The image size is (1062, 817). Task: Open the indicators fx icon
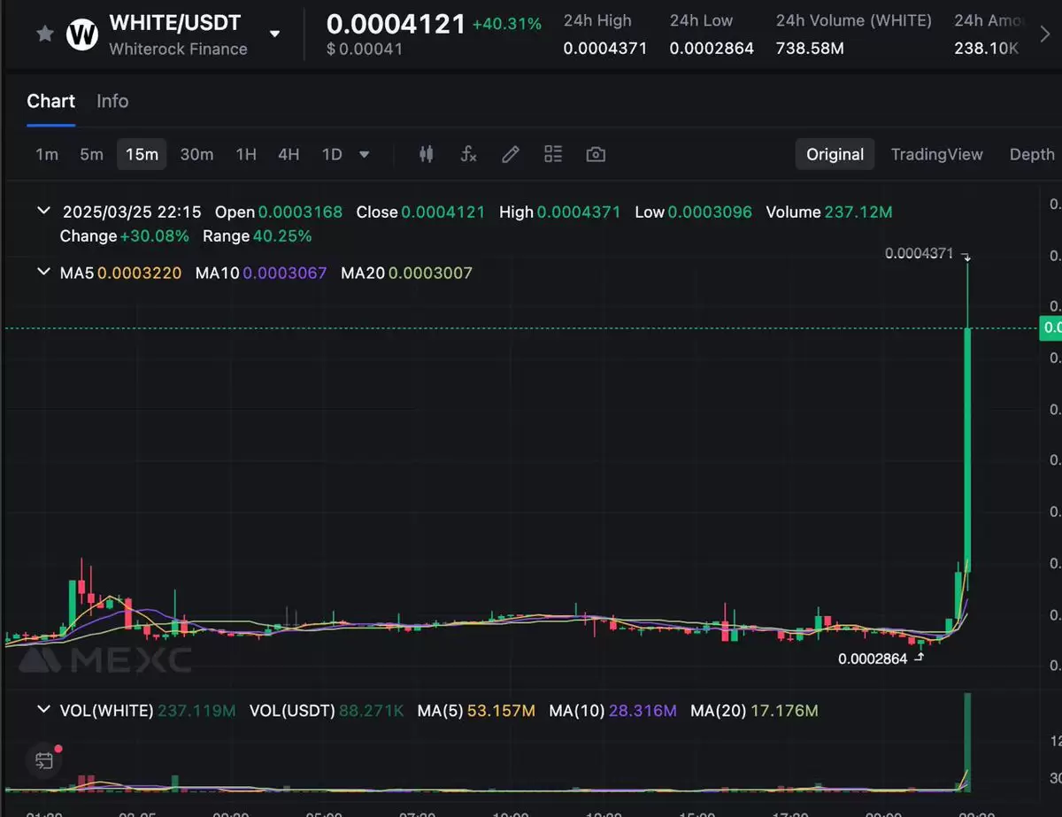coord(469,154)
